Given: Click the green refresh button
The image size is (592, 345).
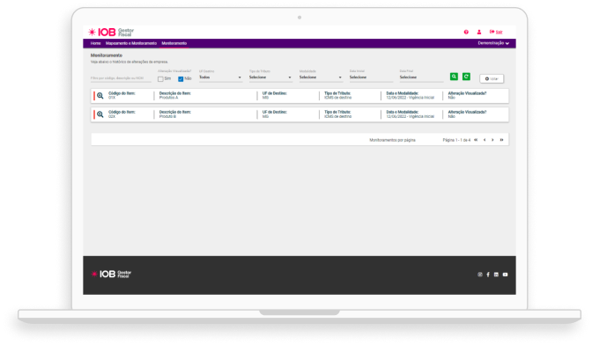Looking at the screenshot, I should (x=466, y=77).
